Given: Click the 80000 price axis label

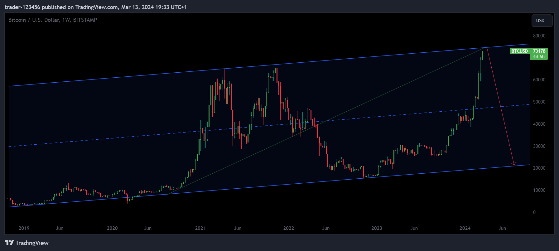Looking at the screenshot, I should (x=539, y=36).
